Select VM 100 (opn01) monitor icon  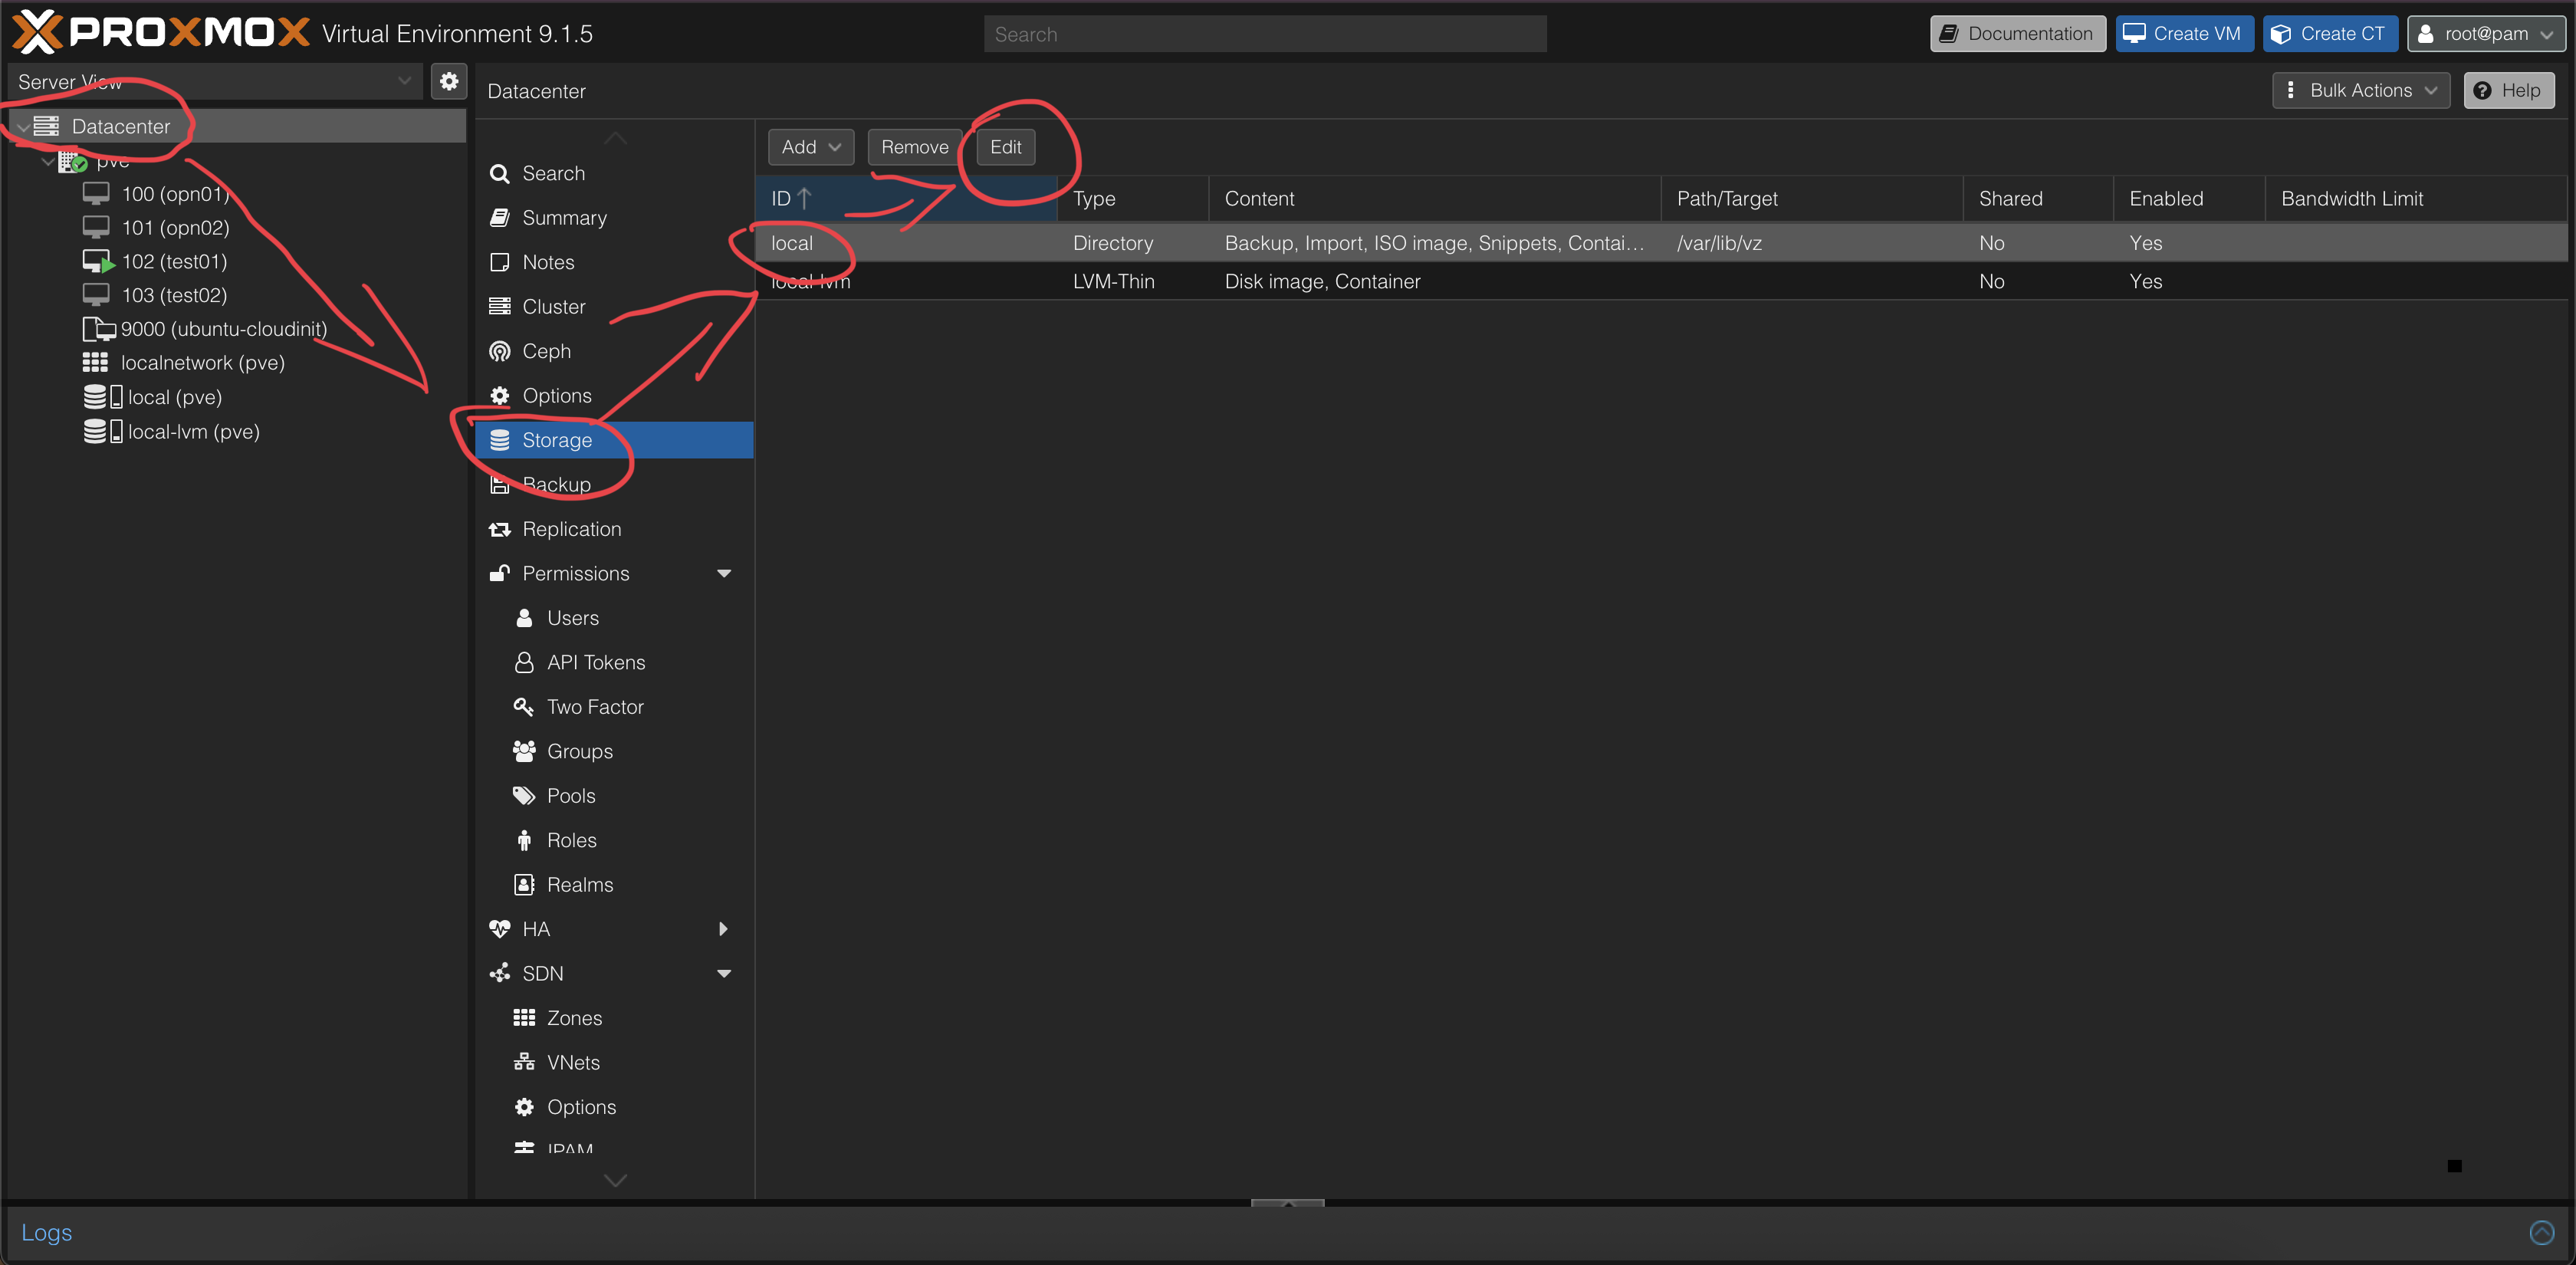click(96, 194)
